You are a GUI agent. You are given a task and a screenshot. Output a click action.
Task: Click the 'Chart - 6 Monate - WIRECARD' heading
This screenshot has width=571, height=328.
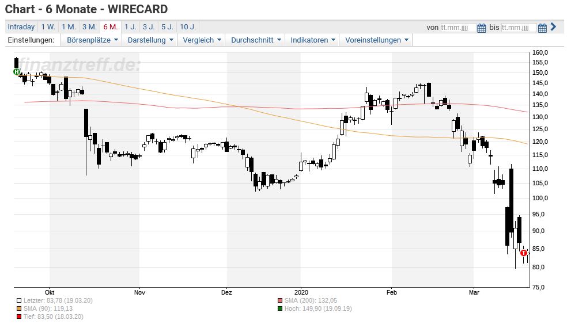tap(86, 9)
